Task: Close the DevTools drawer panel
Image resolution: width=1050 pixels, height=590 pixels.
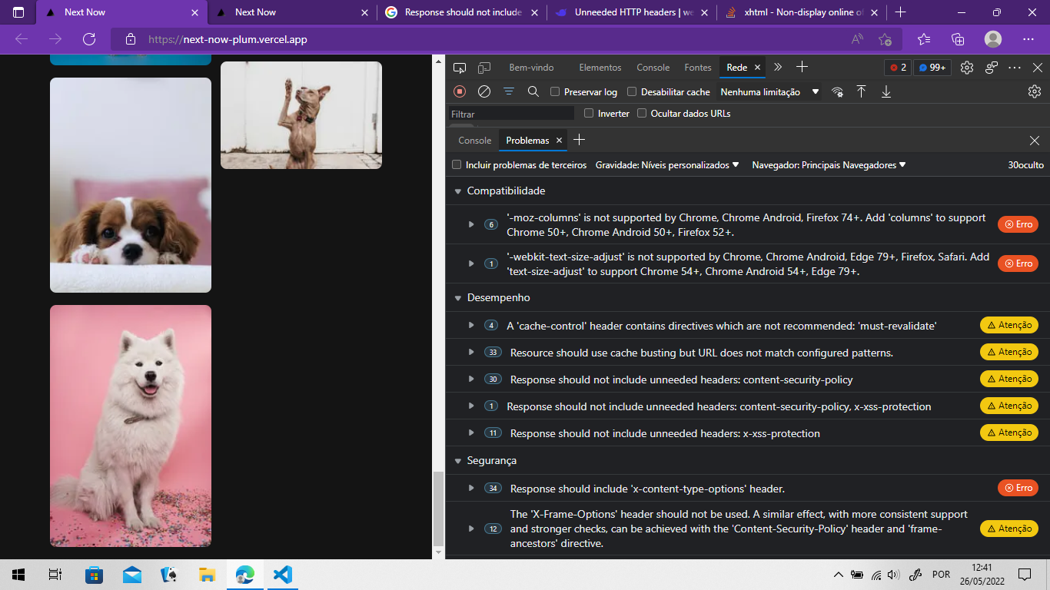Action: click(1035, 141)
